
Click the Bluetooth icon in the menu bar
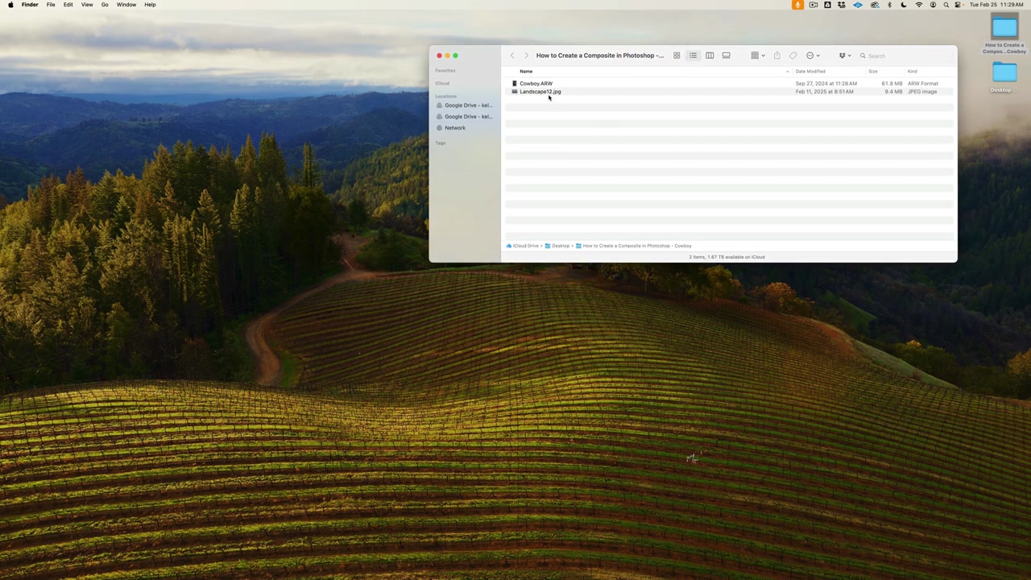point(889,5)
